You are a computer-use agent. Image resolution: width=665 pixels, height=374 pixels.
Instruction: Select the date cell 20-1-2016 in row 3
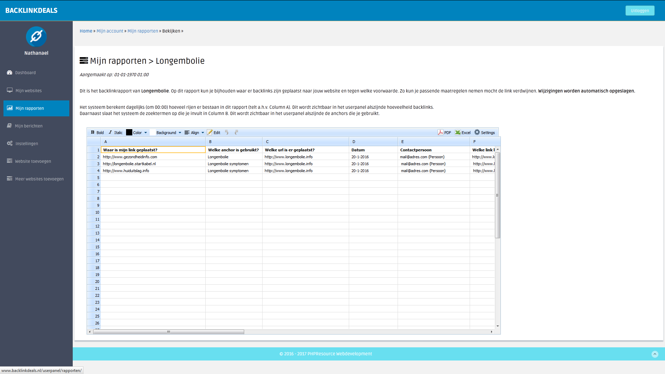(x=373, y=163)
